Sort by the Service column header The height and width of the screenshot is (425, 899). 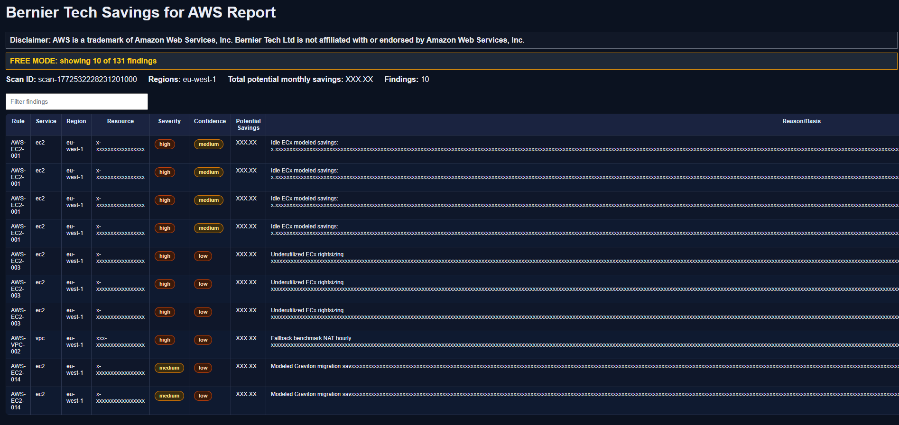[46, 121]
